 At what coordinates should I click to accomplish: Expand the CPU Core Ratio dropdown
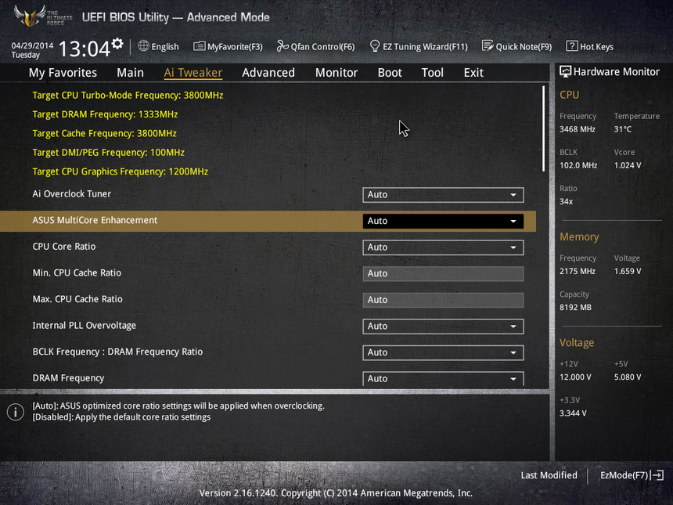[x=443, y=247]
